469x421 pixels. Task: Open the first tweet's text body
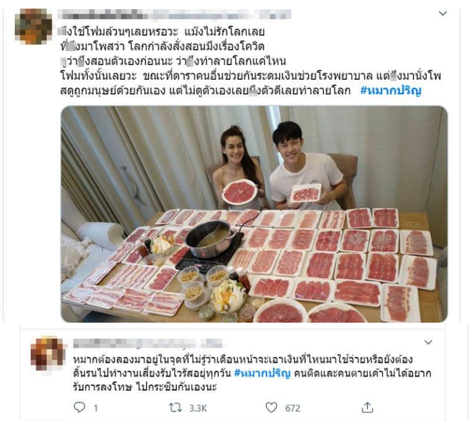pos(251,61)
